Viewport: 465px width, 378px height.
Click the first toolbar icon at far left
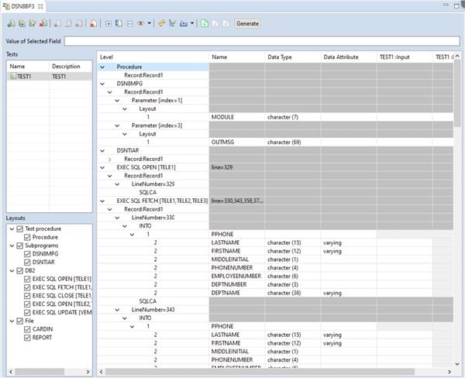tap(11, 23)
